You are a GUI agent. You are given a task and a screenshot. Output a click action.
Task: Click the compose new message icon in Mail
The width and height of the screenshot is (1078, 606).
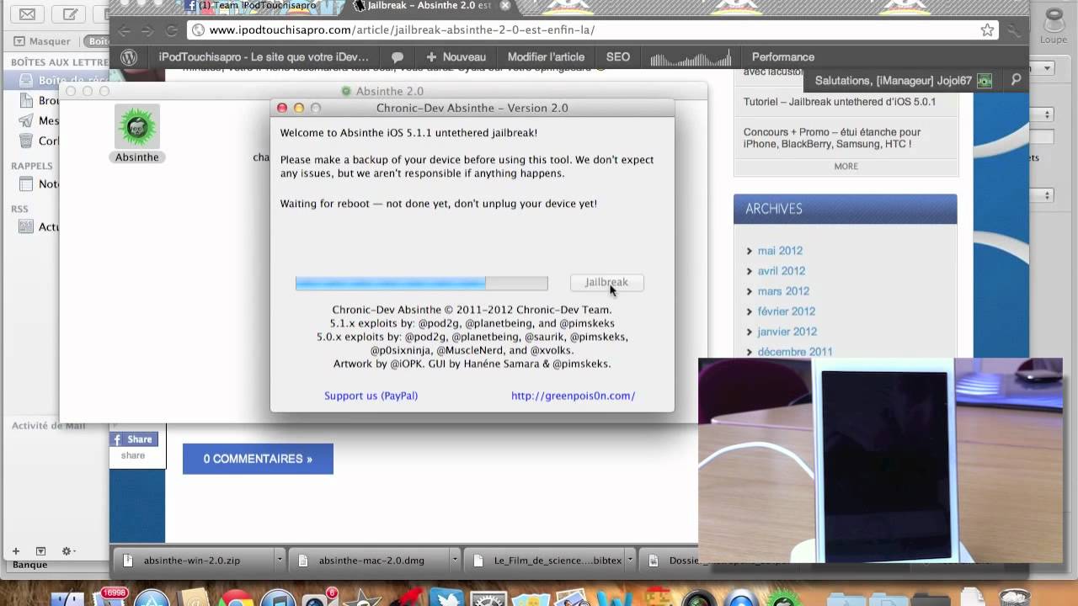[x=71, y=14]
